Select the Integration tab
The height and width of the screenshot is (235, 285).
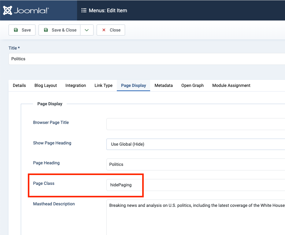point(76,86)
